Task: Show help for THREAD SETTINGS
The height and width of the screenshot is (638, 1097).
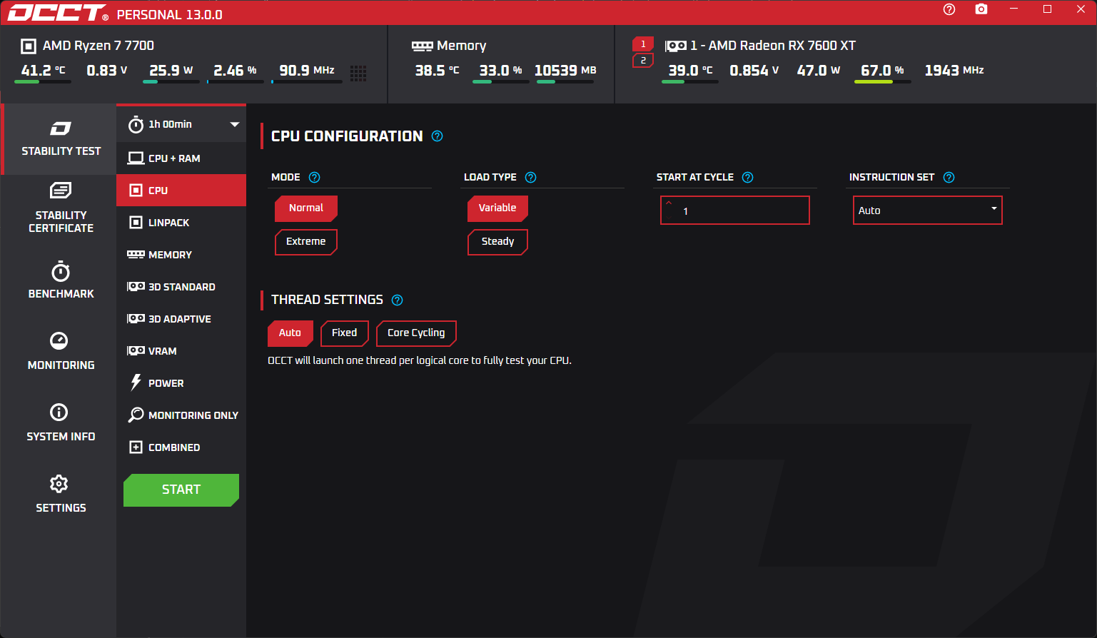Action: pos(398,300)
